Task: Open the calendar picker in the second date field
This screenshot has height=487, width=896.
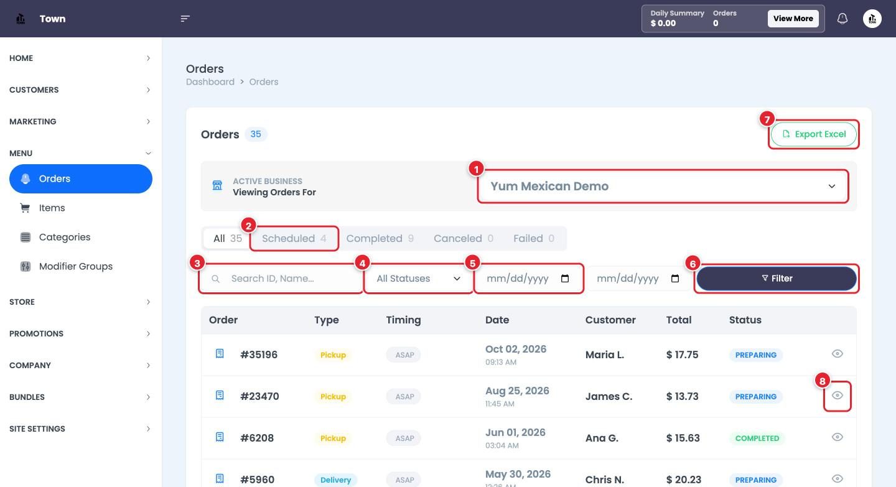Action: (675, 279)
